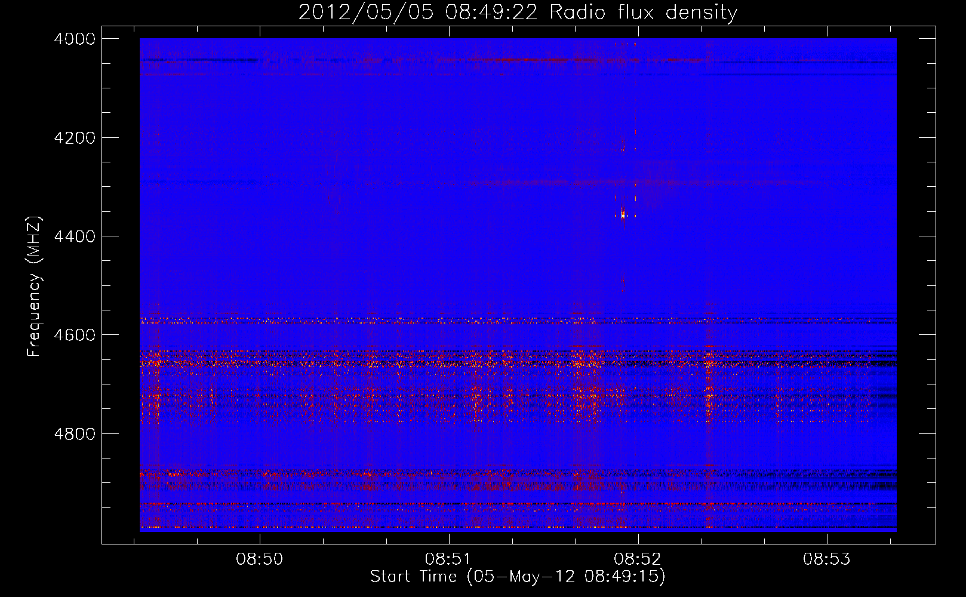966x597 pixels.
Task: Click the Frequency (MHZ) axis title
Action: (35, 286)
